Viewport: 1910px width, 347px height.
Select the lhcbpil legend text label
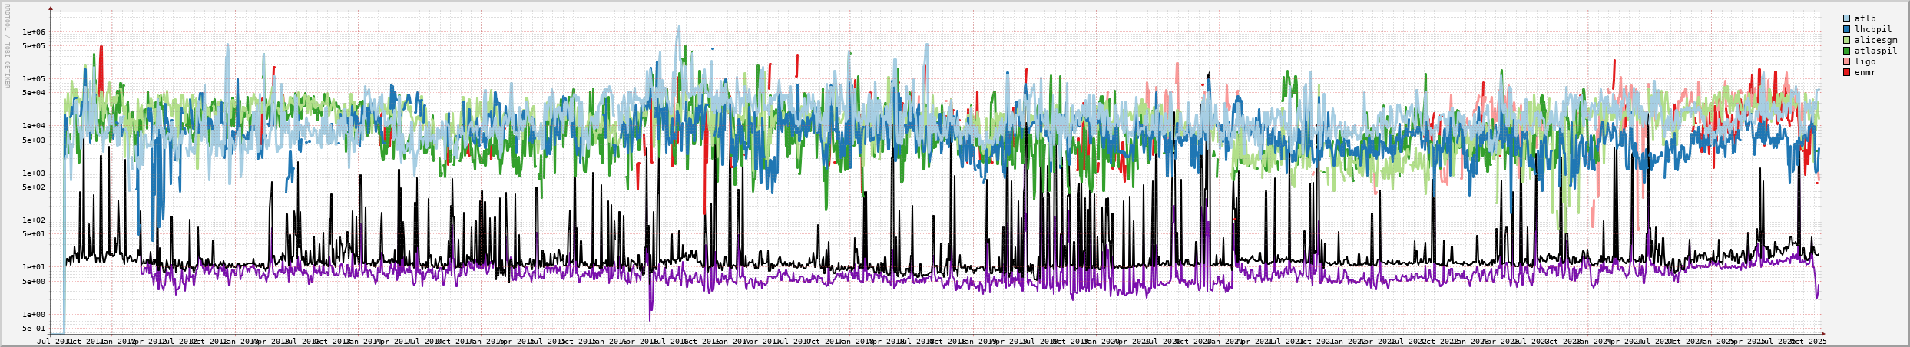pos(1872,29)
